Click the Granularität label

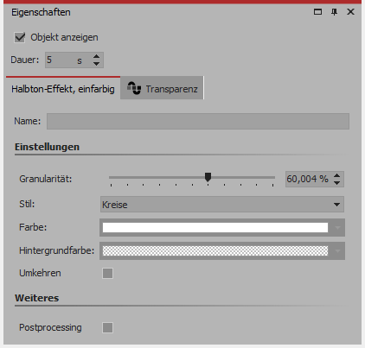(46, 179)
